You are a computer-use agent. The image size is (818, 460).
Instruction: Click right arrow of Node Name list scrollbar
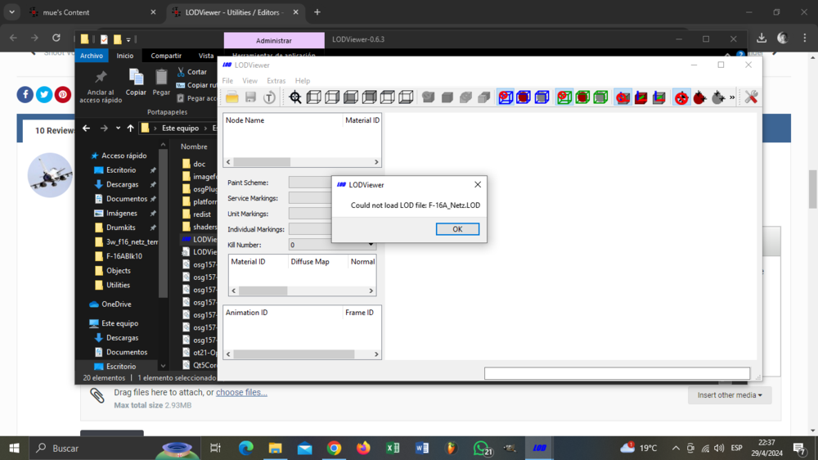click(376, 162)
